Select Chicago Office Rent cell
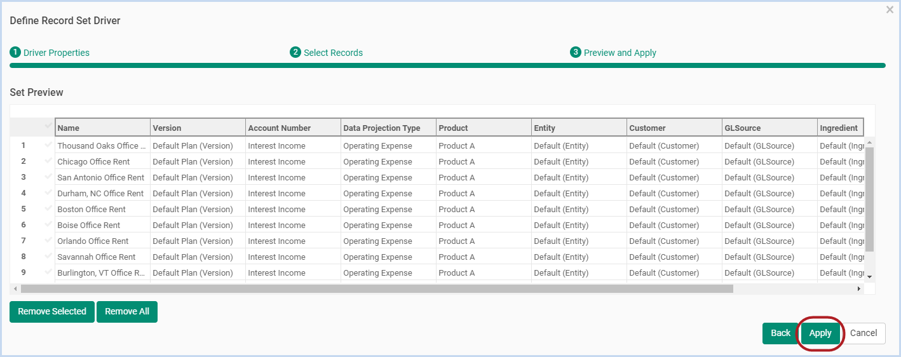The height and width of the screenshot is (357, 901). 102,161
